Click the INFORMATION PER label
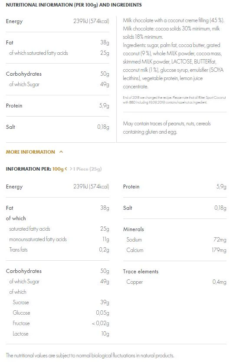Viewport: 233px width, 363px height. pos(28,169)
